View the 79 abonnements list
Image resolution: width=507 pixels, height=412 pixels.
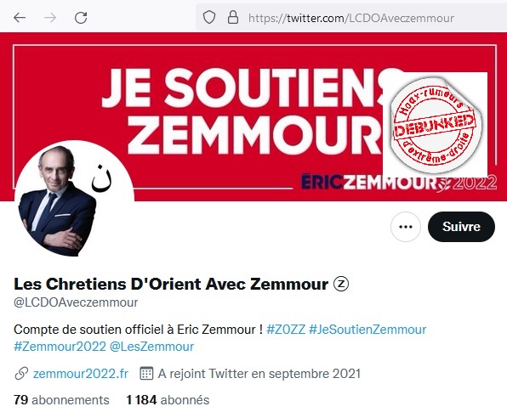coord(61,400)
